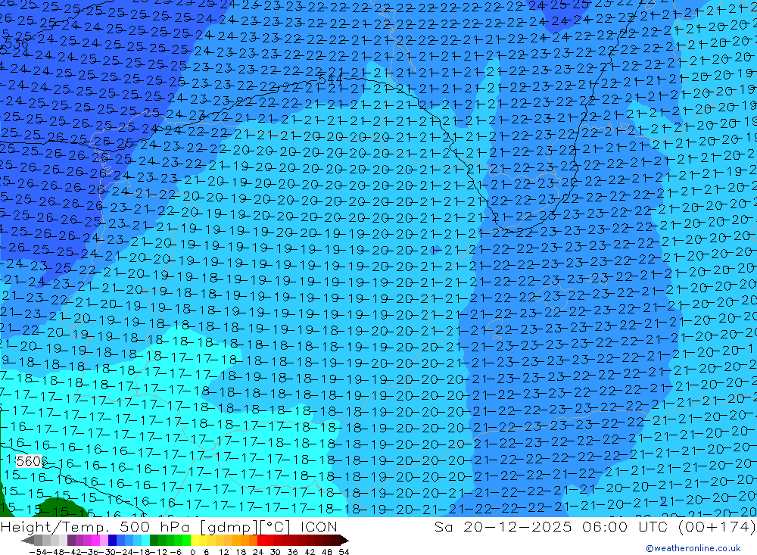Select the 544 height contour label
757x555 pixels.
click(332, 78)
